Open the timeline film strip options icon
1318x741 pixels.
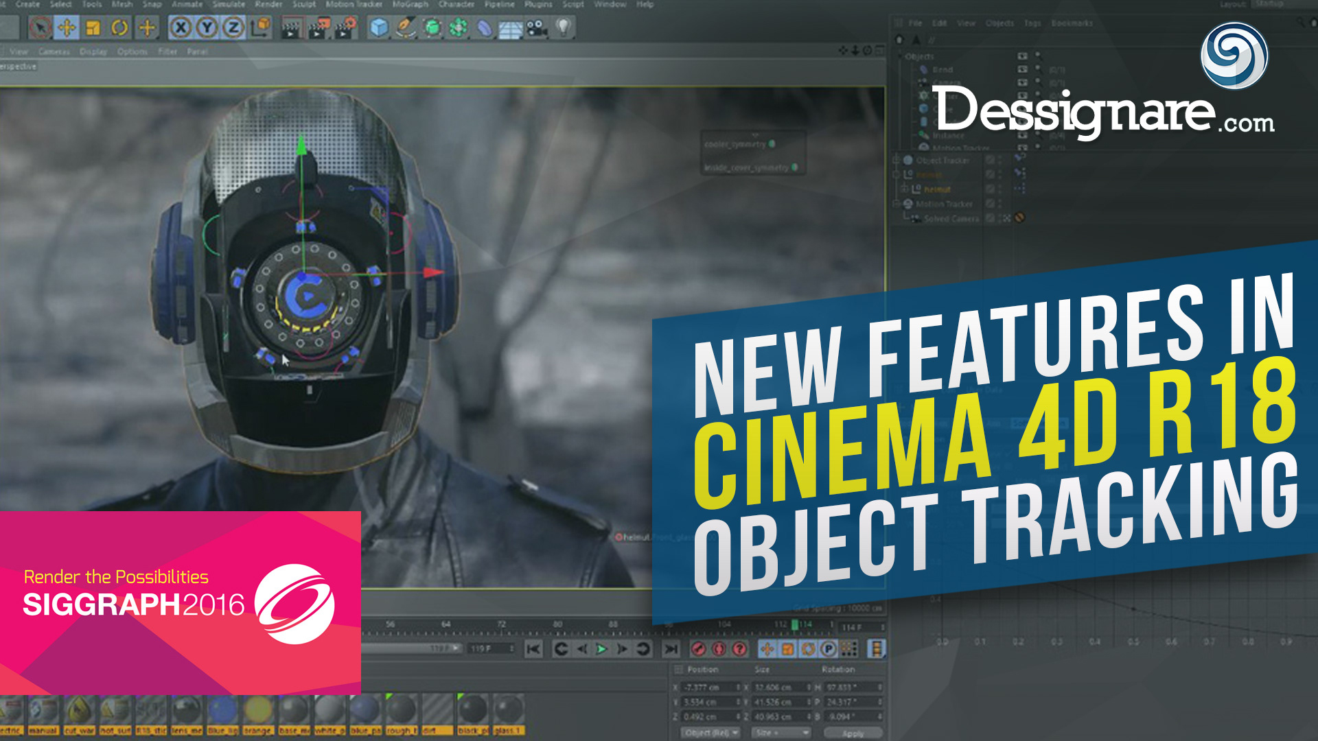pos(877,649)
